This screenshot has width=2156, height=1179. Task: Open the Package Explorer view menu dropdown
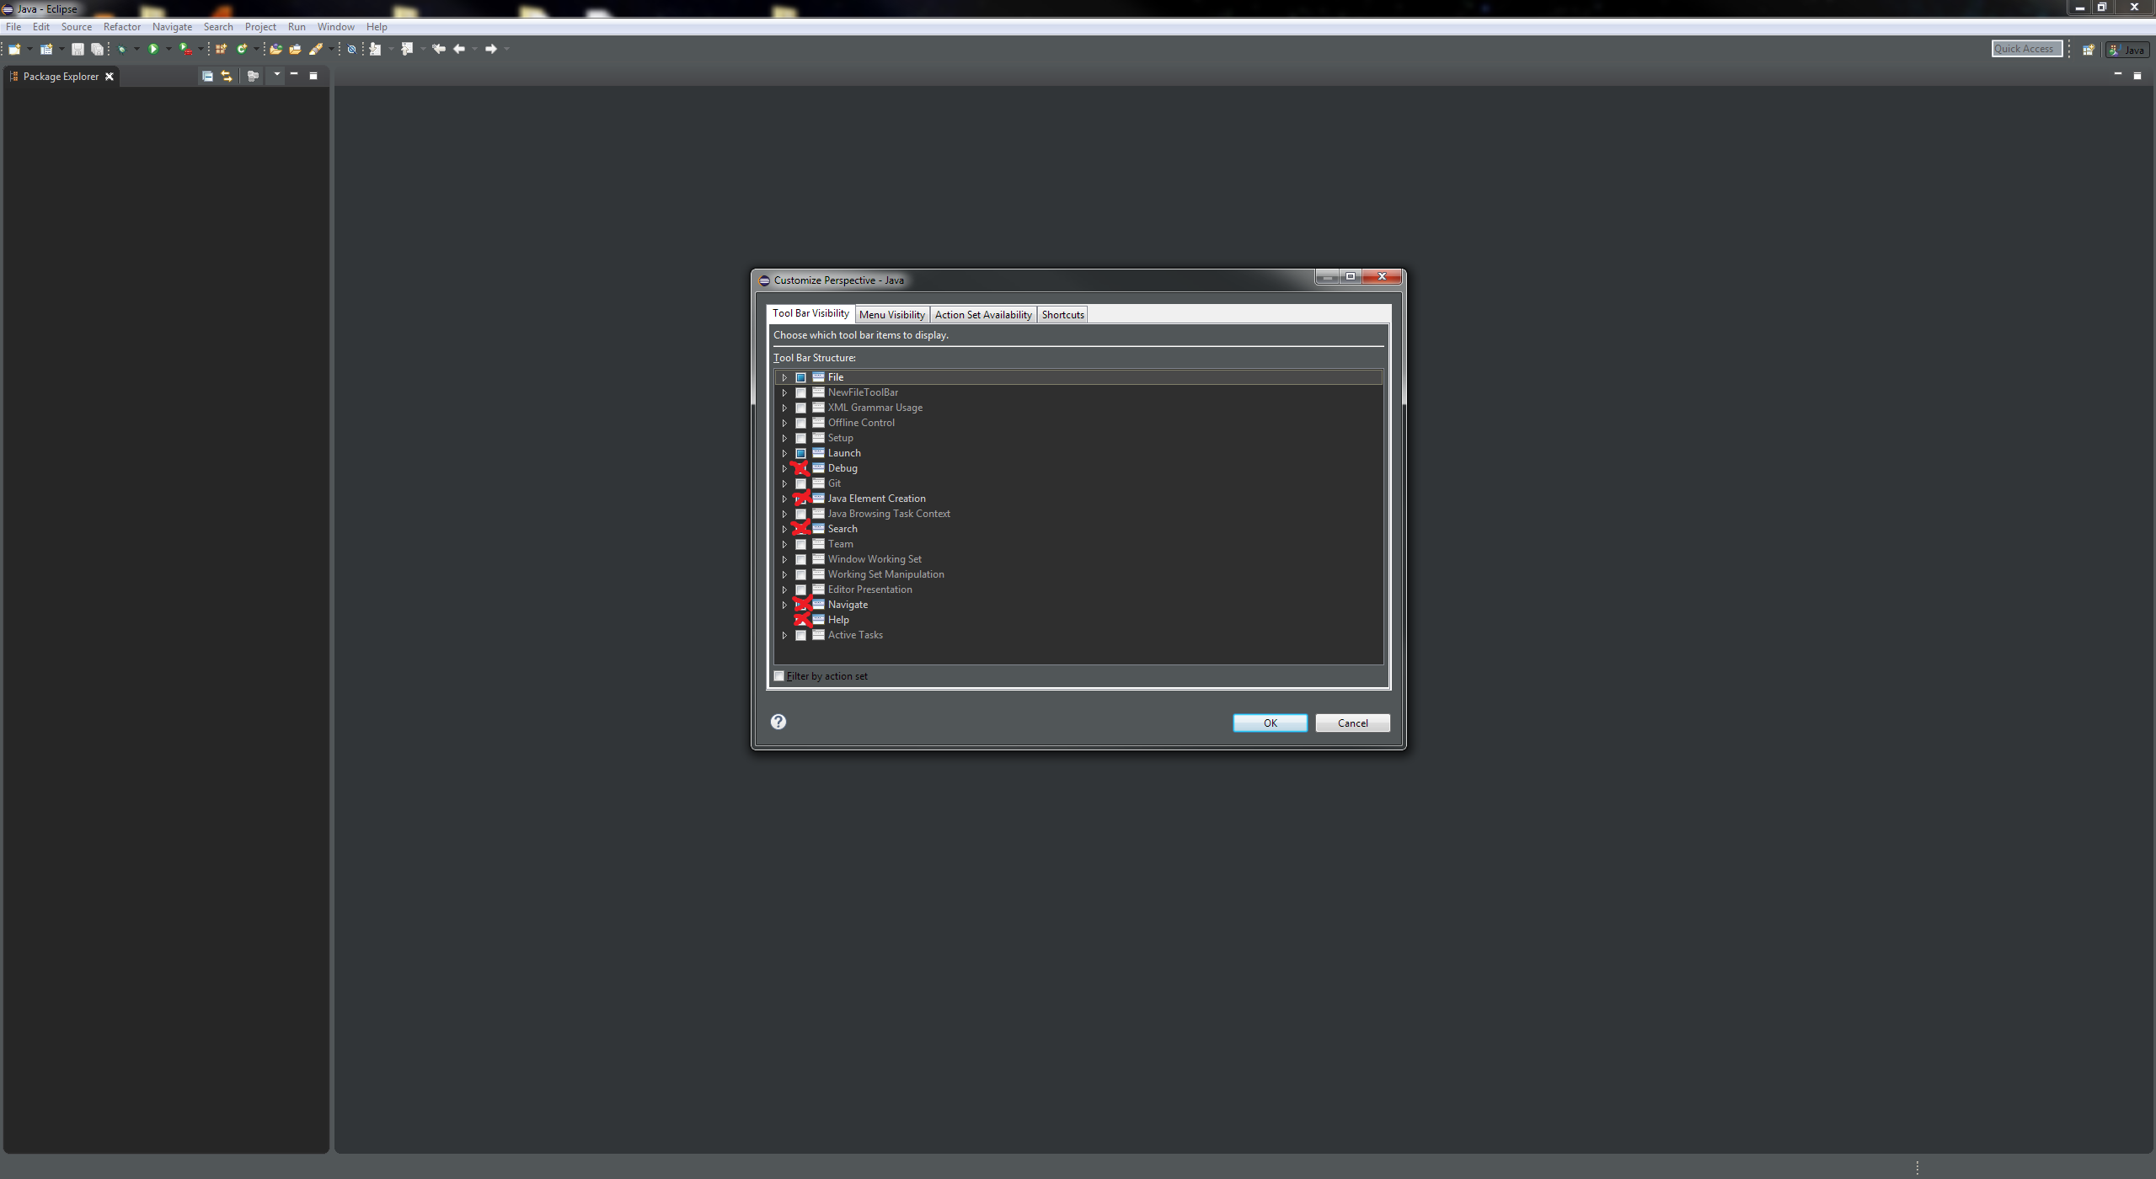tap(276, 76)
